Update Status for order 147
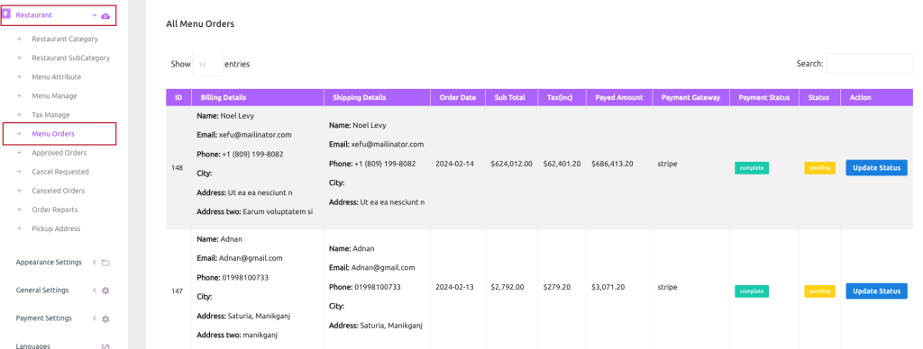The image size is (923, 349). 876,291
